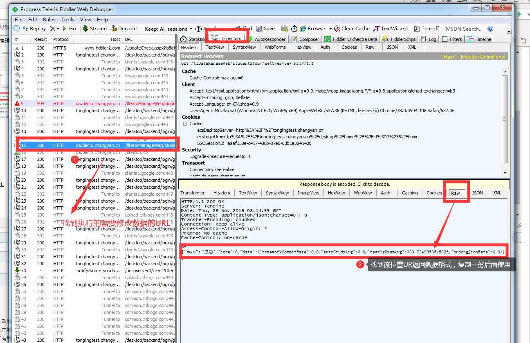
Task: Select session 33 notify3.note.youdao row
Action: (95, 271)
